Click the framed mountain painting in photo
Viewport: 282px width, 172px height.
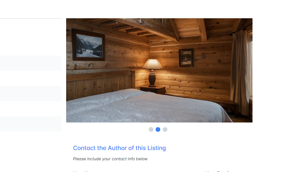(x=89, y=45)
